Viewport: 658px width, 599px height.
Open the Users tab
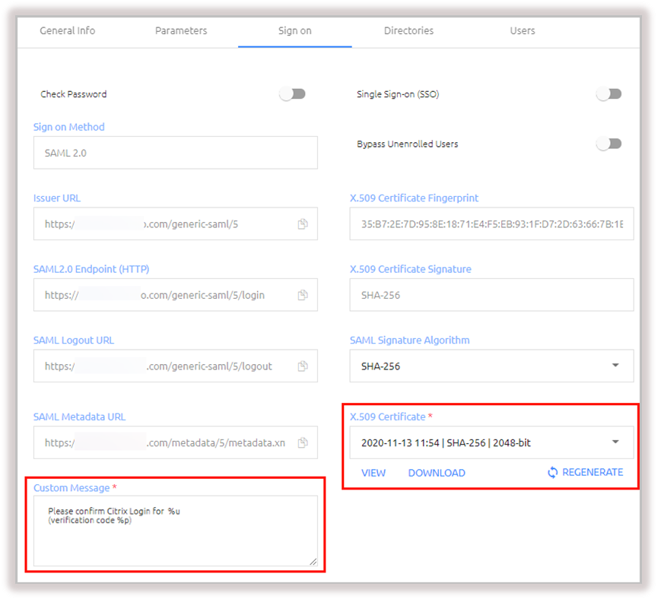click(x=523, y=30)
